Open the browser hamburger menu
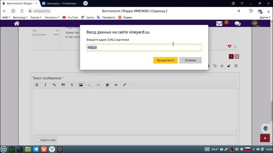 click(x=242, y=3)
